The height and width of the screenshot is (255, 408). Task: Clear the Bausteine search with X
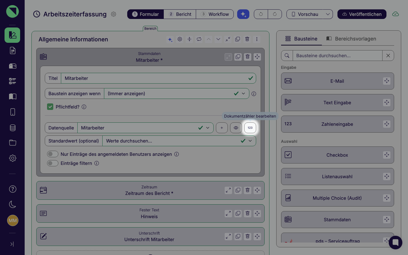388,56
